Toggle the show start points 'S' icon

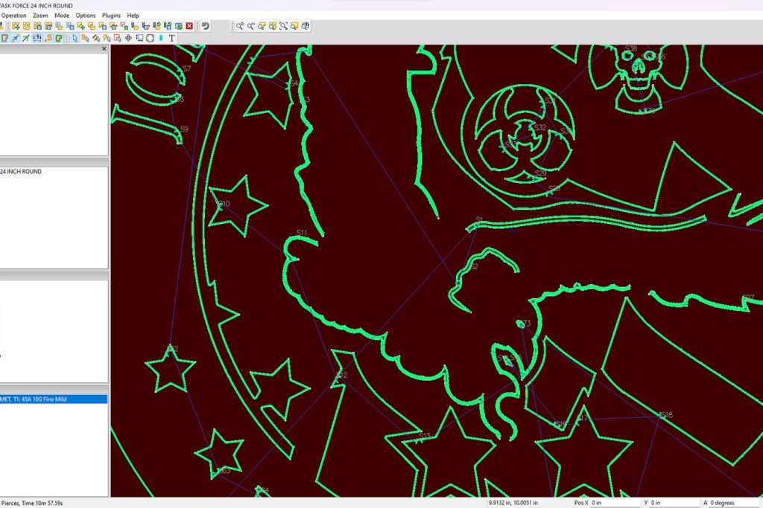coord(48,38)
